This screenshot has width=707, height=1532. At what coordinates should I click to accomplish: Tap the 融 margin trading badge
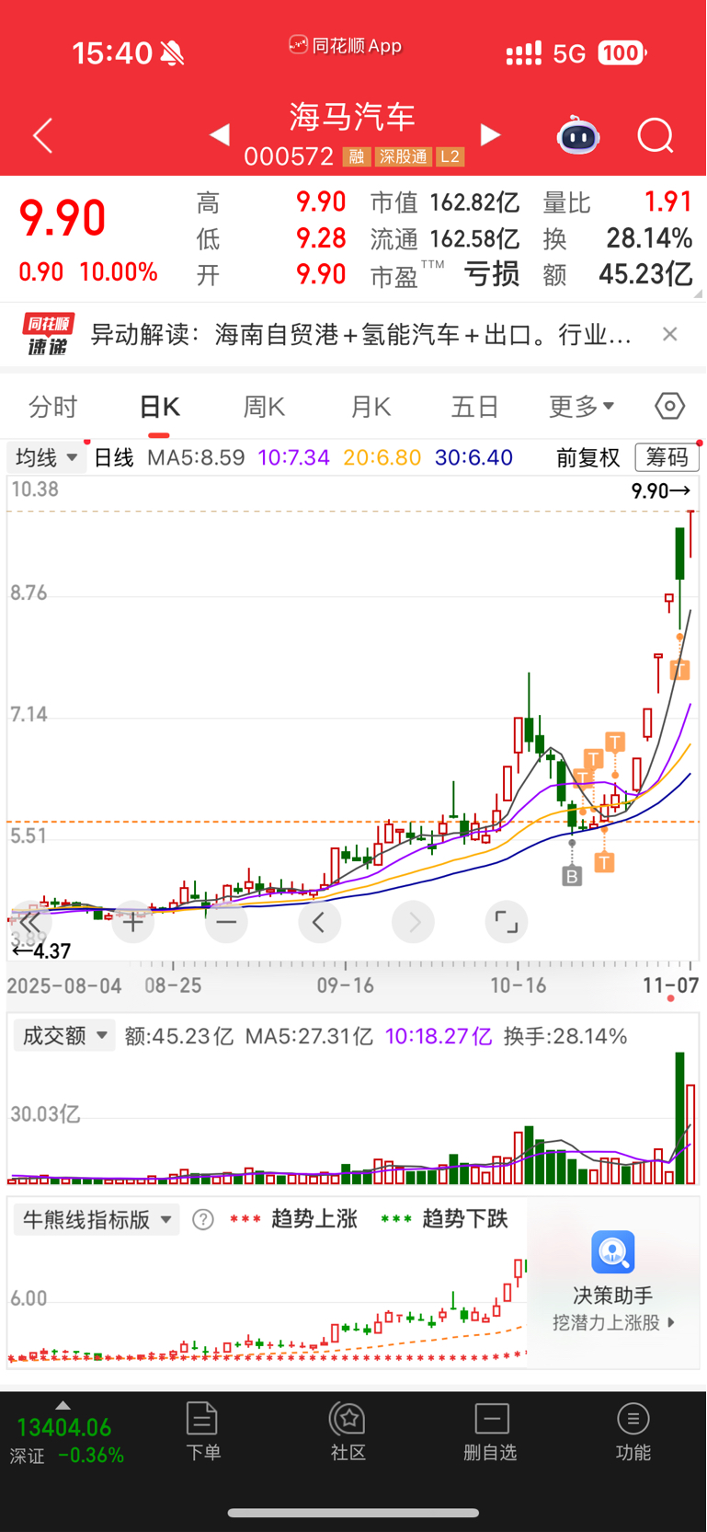tap(357, 157)
